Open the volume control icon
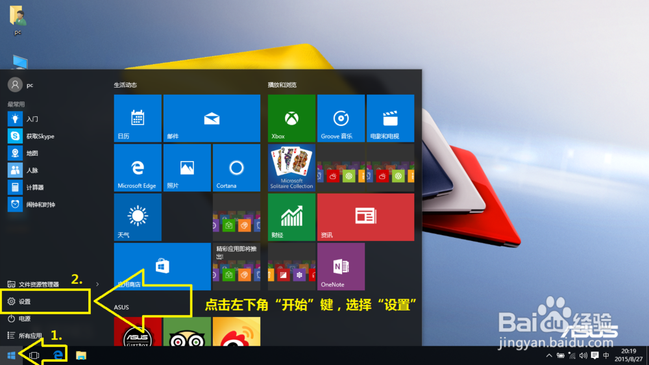The height and width of the screenshot is (365, 649). tap(583, 355)
